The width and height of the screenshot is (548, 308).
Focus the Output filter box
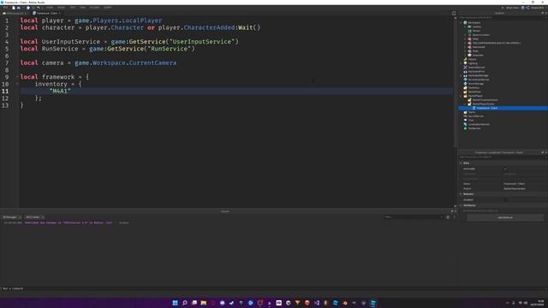tap(413, 216)
